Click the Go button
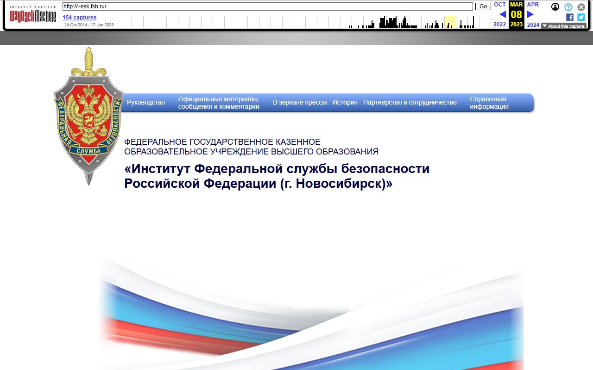593x370 pixels. [483, 6]
